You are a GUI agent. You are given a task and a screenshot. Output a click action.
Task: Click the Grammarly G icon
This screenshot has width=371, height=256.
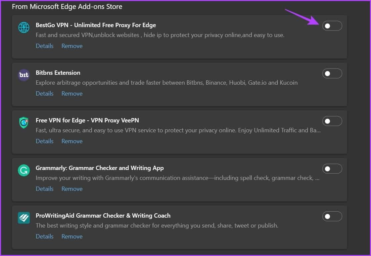24,170
